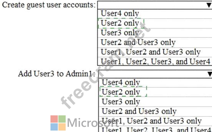212x132 pixels.
Task: Click the Add User3 to Admin1 combo box field
Action: (x=155, y=74)
